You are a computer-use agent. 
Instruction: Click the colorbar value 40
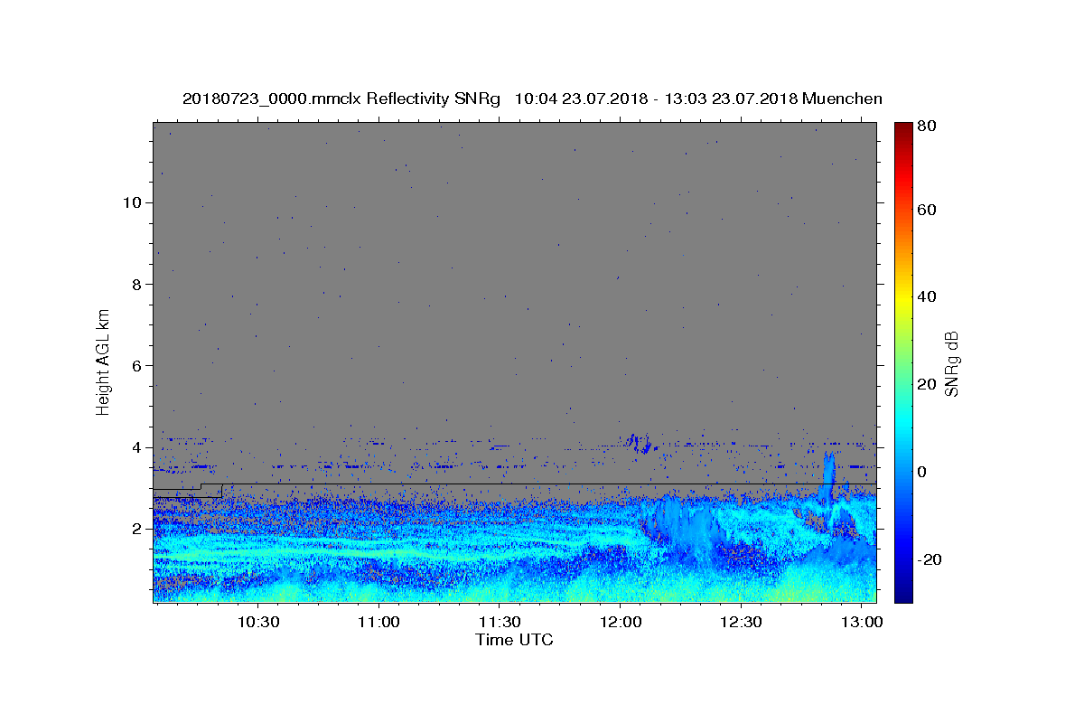[926, 296]
